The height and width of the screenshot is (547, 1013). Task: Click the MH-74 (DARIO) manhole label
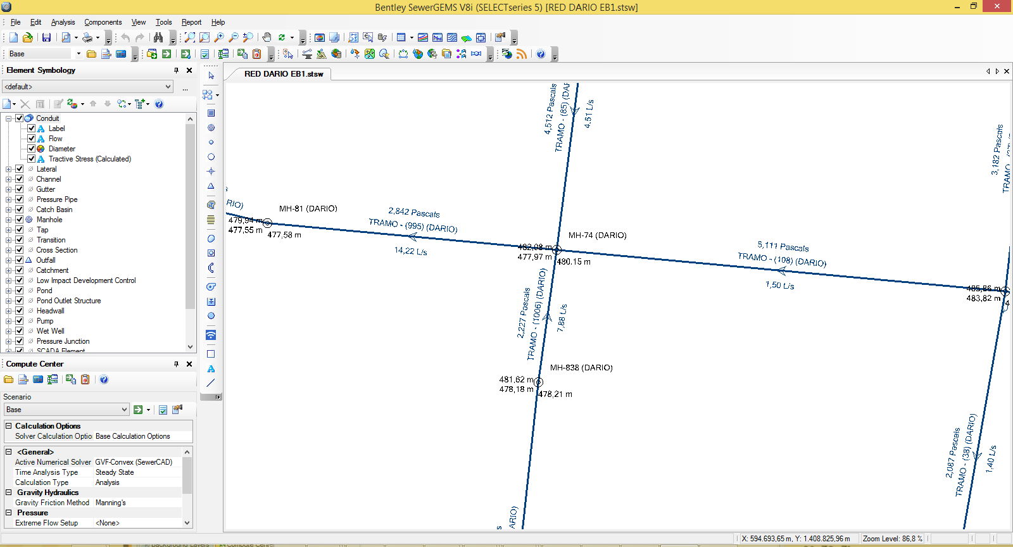597,236
